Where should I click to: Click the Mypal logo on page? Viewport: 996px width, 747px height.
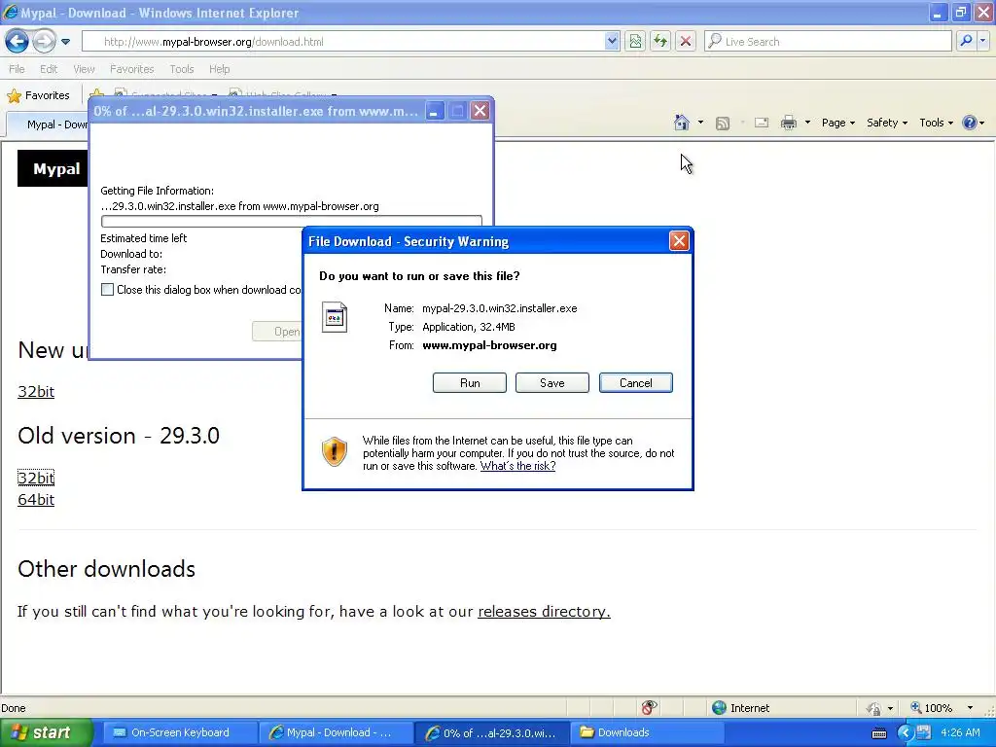(53, 169)
